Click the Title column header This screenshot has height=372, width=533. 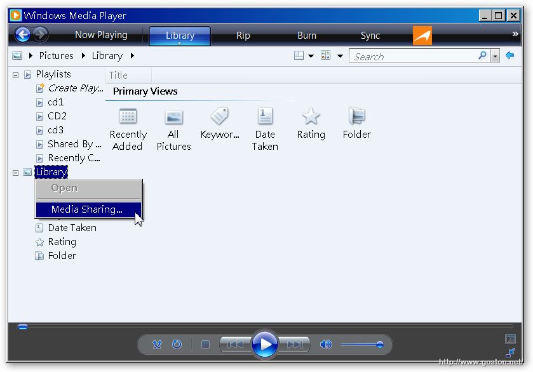(x=128, y=75)
